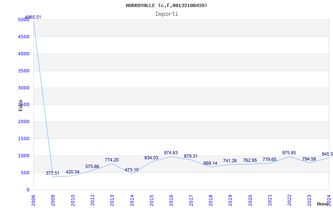Click the 2023 year tick label
Image resolution: width=333 pixels, height=208 pixels.
click(309, 201)
